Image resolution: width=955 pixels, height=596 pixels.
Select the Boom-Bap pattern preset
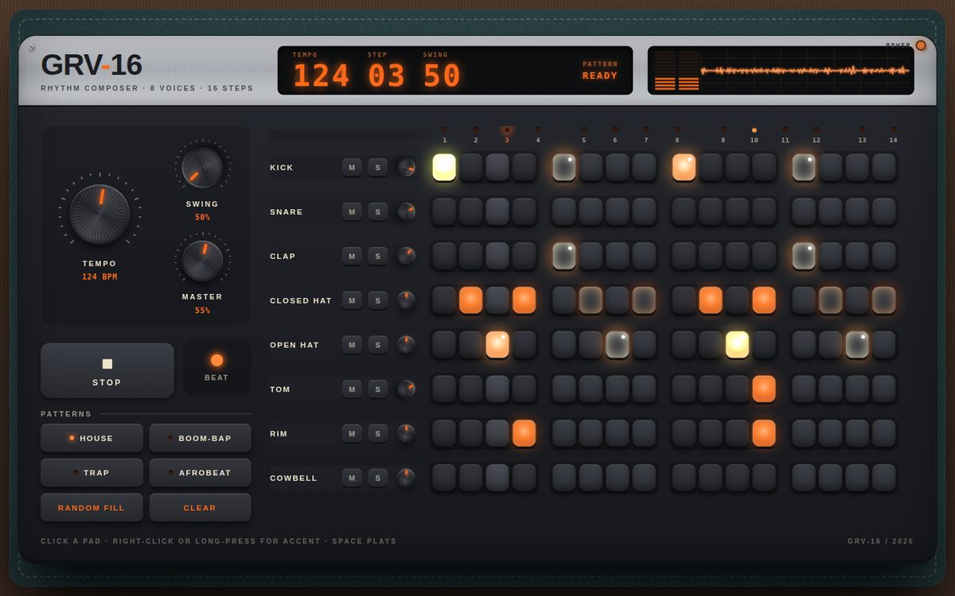point(201,438)
